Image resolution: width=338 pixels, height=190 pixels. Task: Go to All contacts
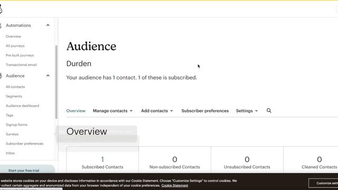click(15, 87)
